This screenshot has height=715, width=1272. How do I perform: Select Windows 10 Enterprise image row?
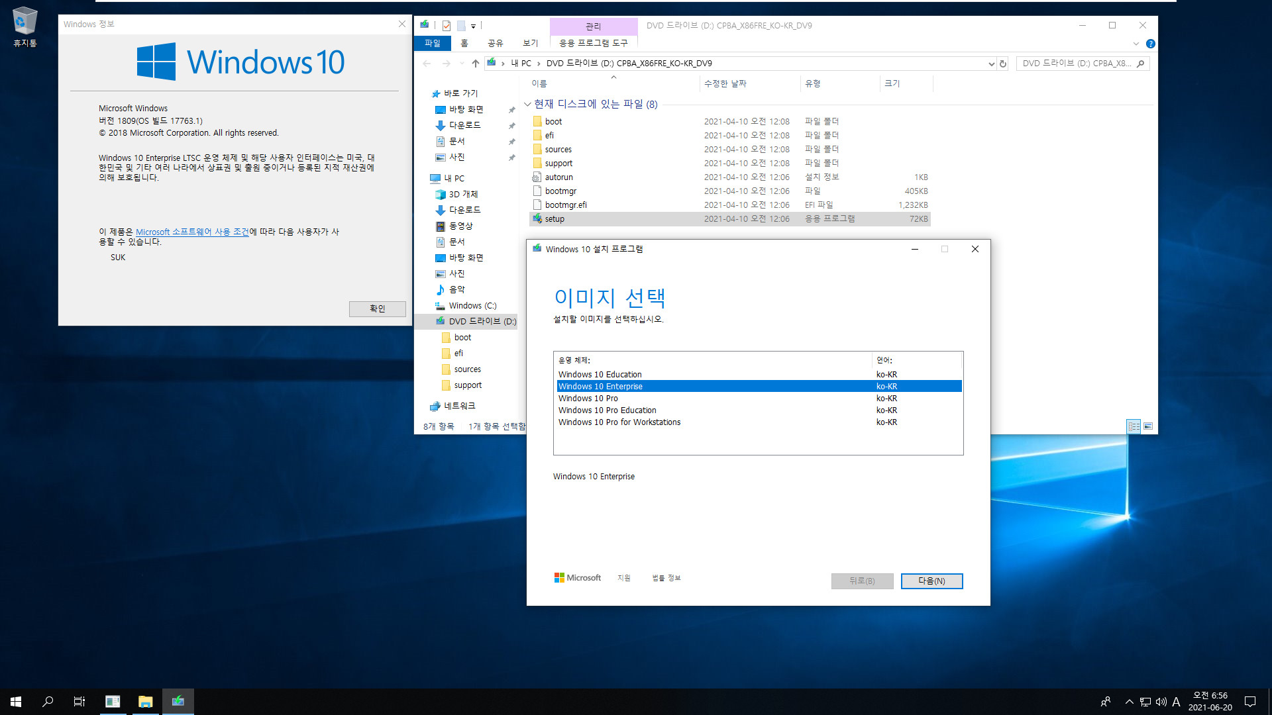(759, 386)
